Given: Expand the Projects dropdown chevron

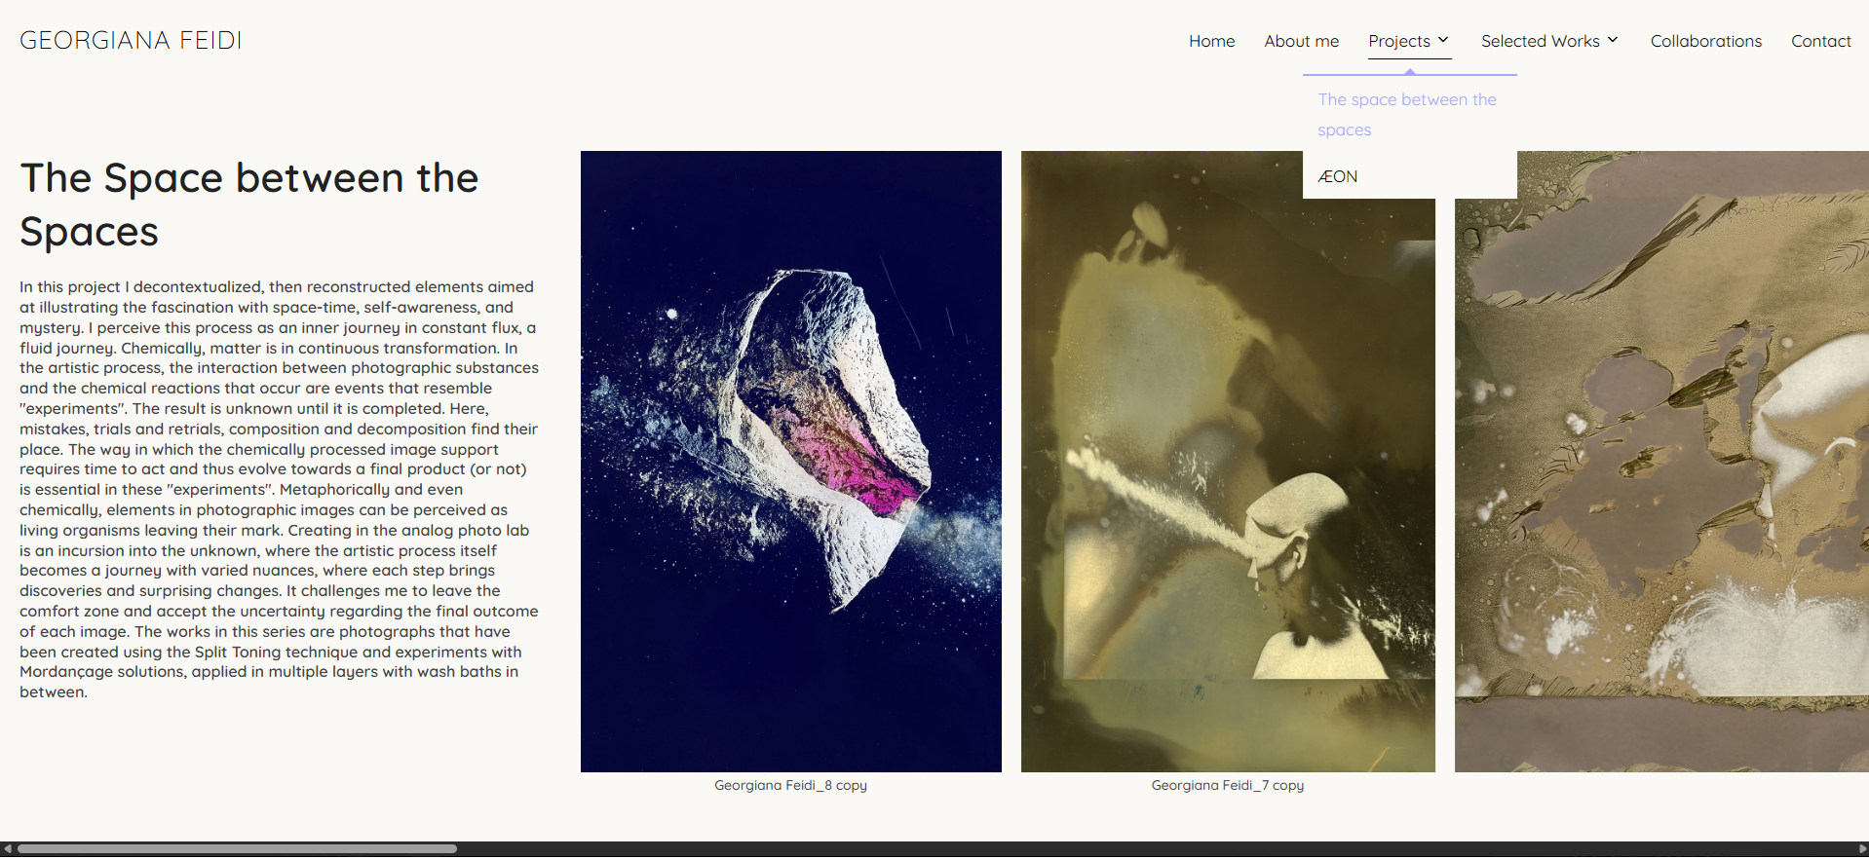Looking at the screenshot, I should 1443,40.
